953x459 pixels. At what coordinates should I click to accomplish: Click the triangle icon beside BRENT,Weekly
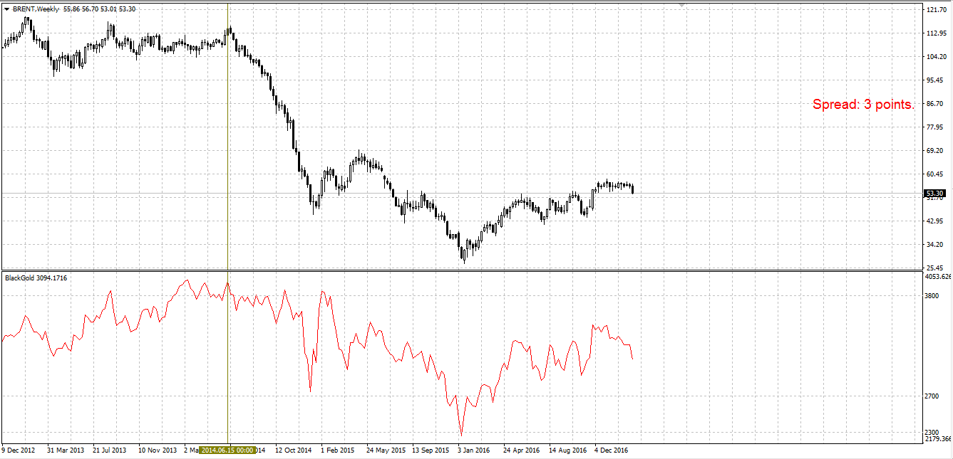[6, 9]
